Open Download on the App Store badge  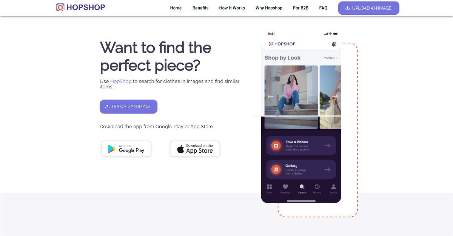[195, 149]
